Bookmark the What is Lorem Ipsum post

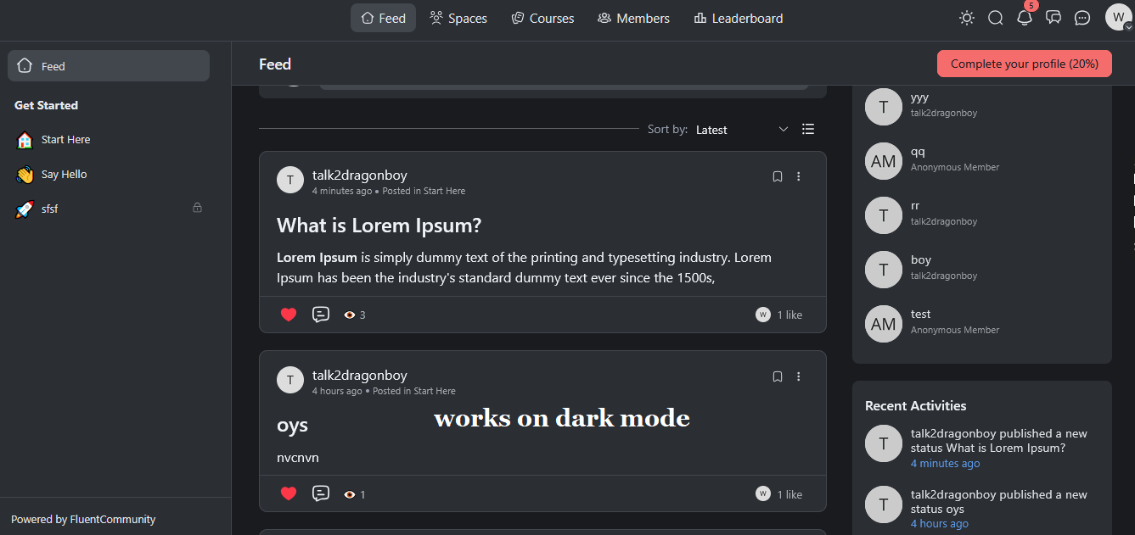coord(778,176)
